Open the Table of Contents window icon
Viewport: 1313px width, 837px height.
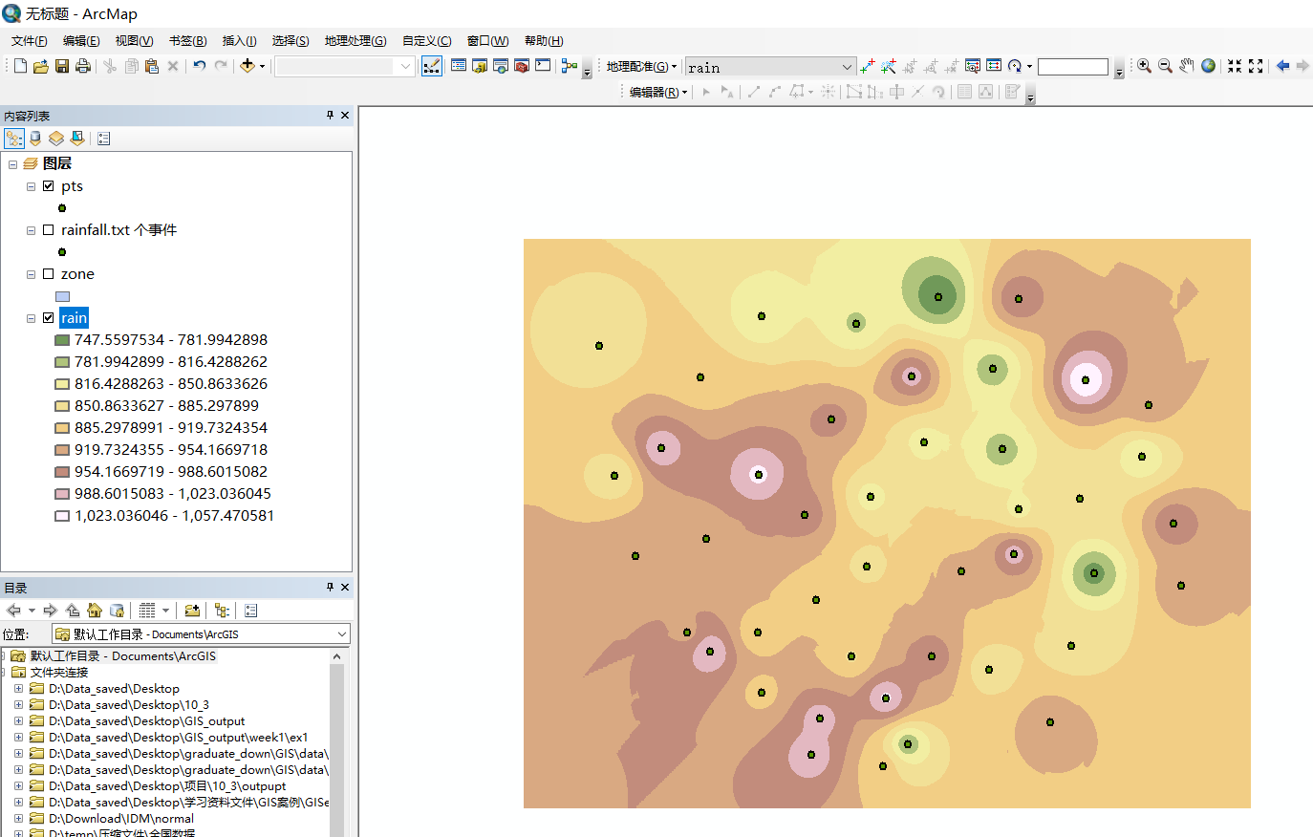click(459, 66)
